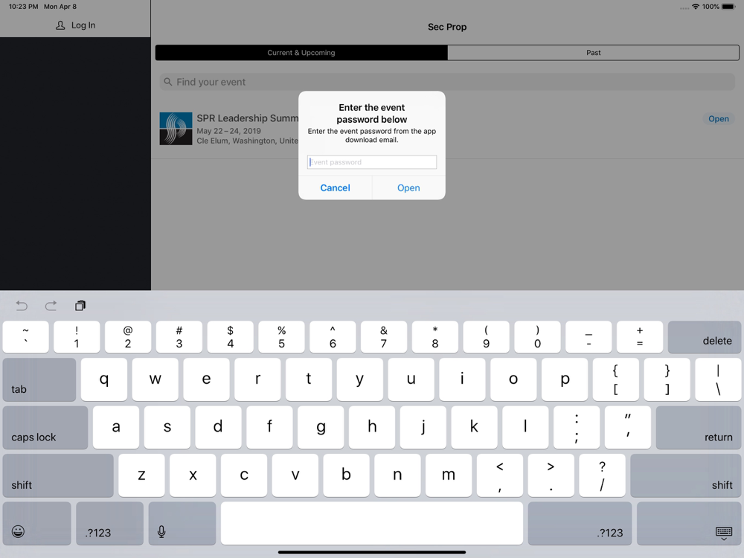The width and height of the screenshot is (744, 558).
Task: Tap the s key
Action: (167, 428)
